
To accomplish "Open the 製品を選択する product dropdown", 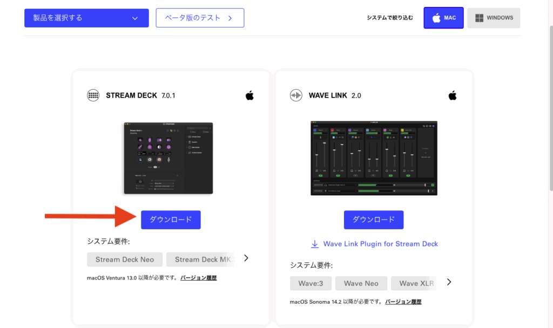I will tap(86, 18).
